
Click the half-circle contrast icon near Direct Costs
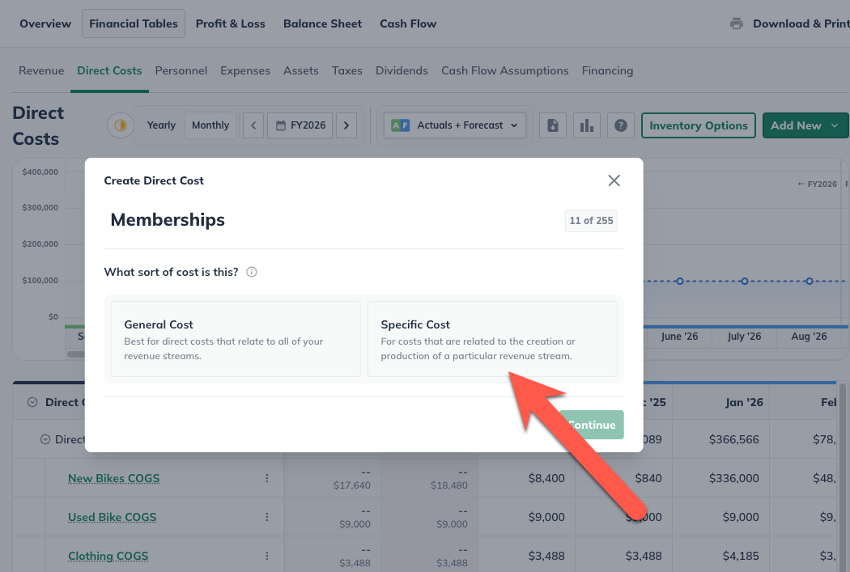click(119, 125)
